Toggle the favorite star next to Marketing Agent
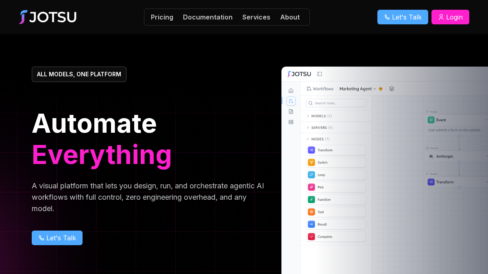Screen dimensions: 488x274 [x=381, y=88]
